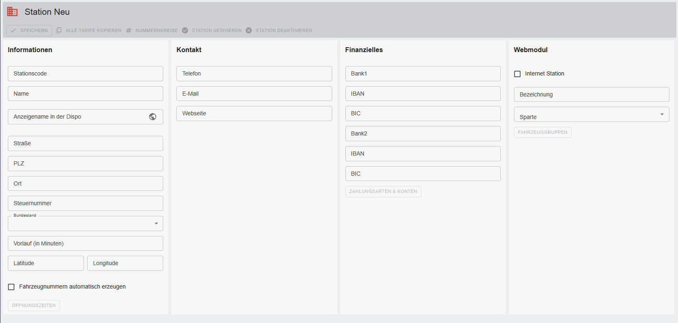Click the globe icon in Anzeigename field
Image resolution: width=678 pixels, height=323 pixels.
pyautogui.click(x=153, y=117)
